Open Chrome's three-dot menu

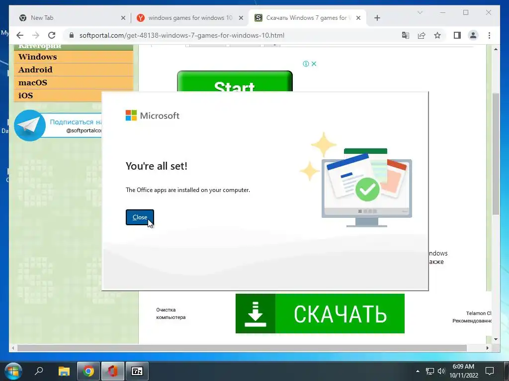point(489,35)
